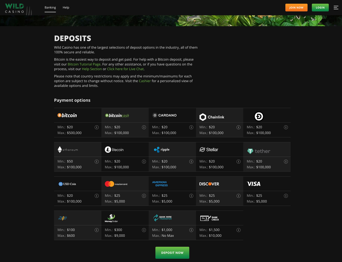Open info icon for Tether limits
342x262 pixels.
click(286, 161)
